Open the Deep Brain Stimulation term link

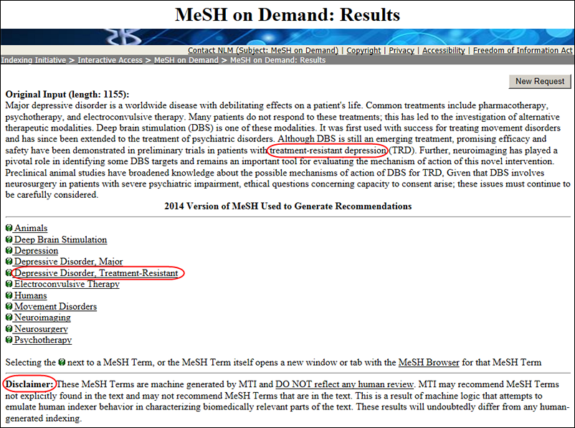pyautogui.click(x=60, y=239)
